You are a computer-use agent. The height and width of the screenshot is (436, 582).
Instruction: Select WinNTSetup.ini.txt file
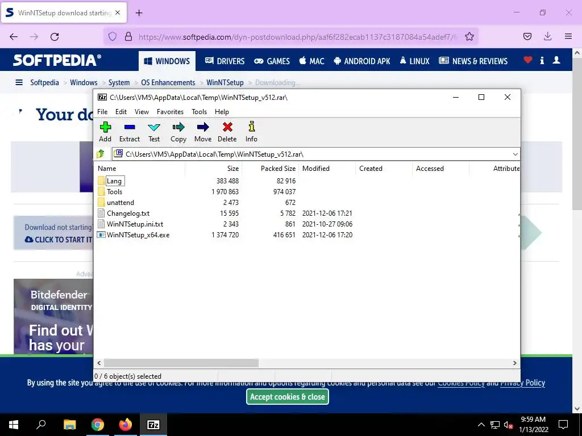pos(135,224)
